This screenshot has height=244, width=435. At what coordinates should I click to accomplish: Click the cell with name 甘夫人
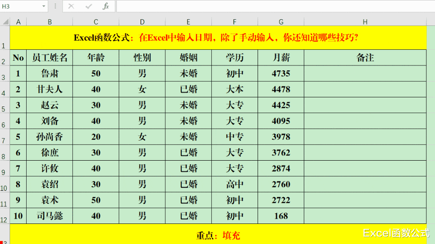[50, 89]
